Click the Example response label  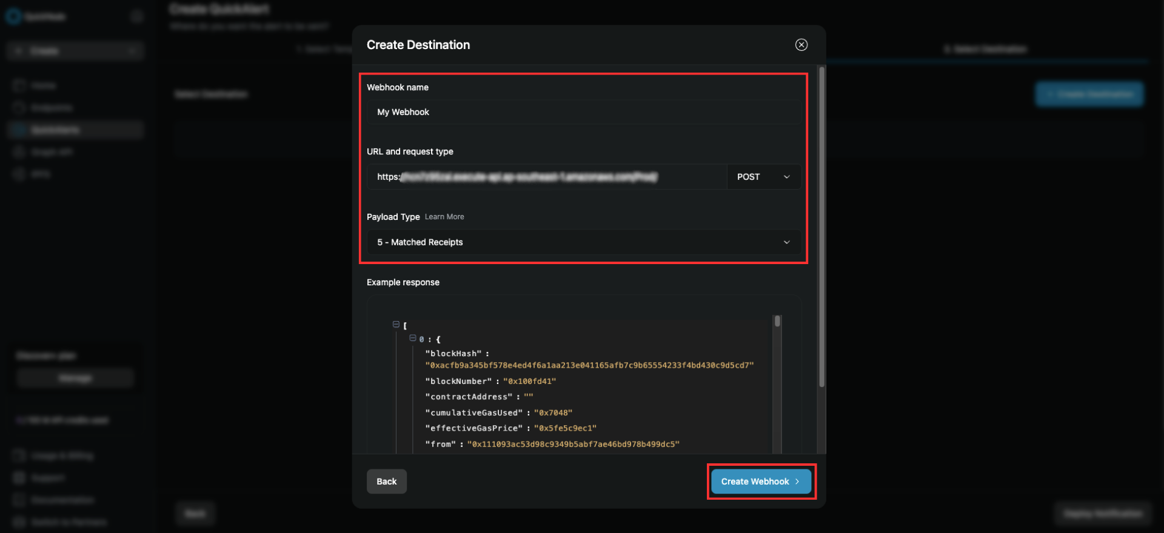(x=403, y=282)
